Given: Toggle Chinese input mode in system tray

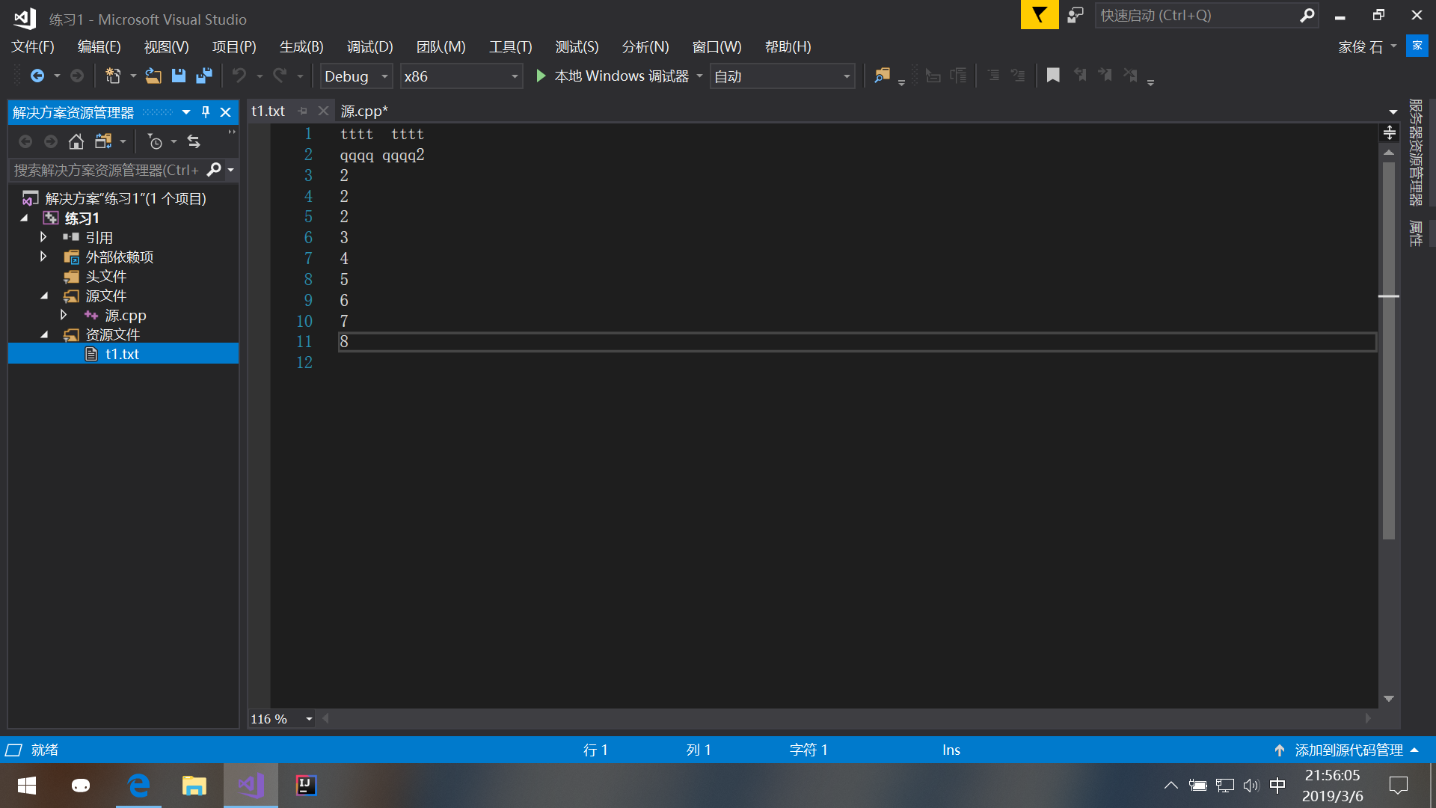Looking at the screenshot, I should pyautogui.click(x=1277, y=785).
